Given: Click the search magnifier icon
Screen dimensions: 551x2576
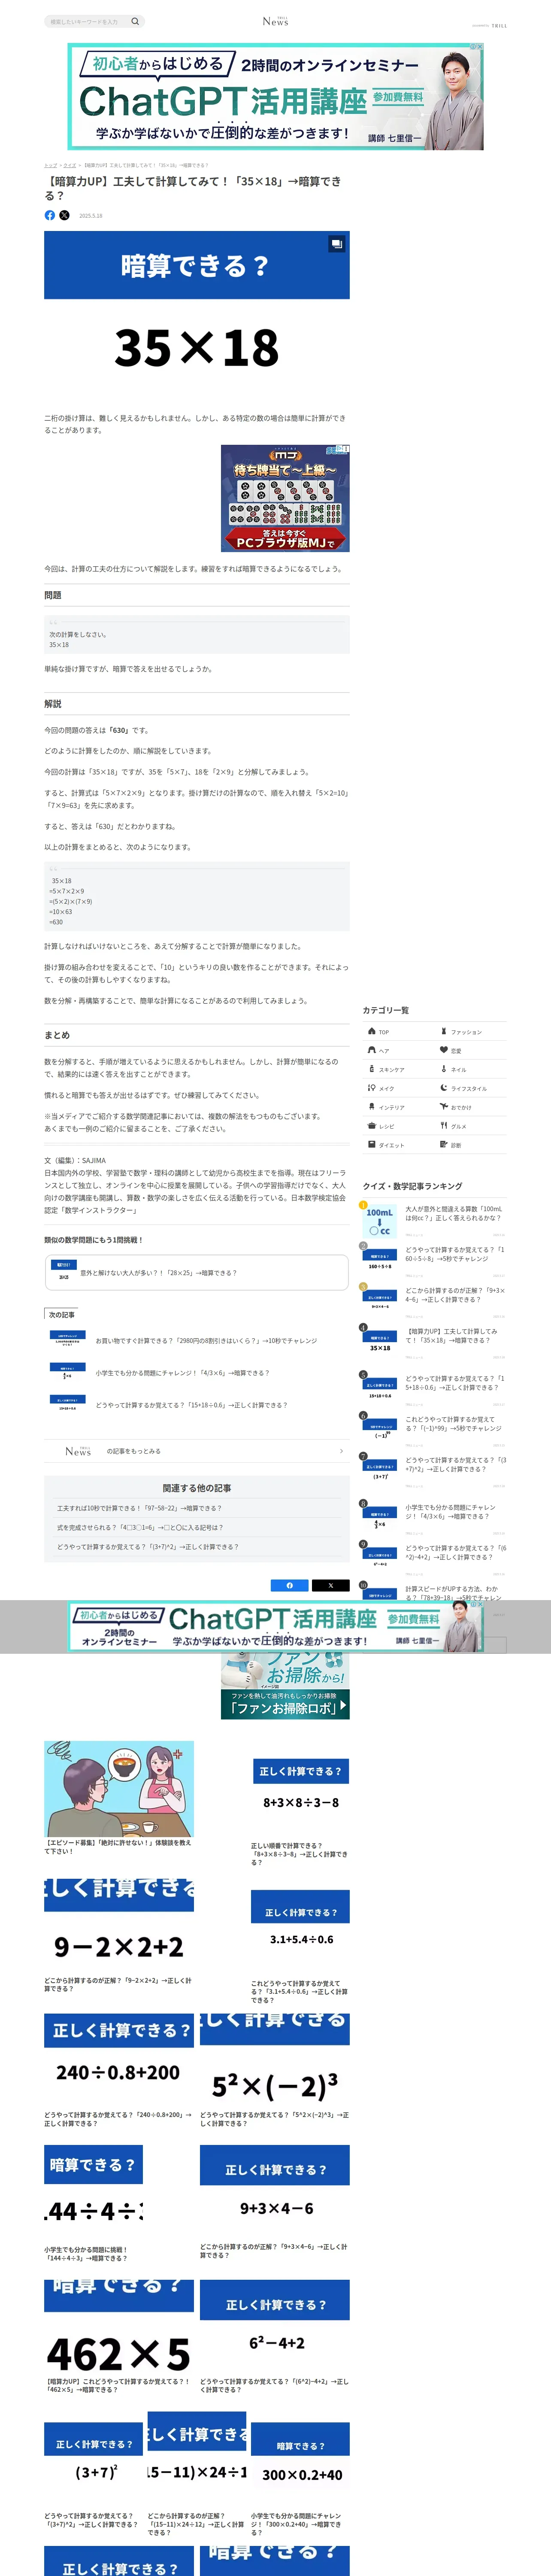Looking at the screenshot, I should click(135, 21).
